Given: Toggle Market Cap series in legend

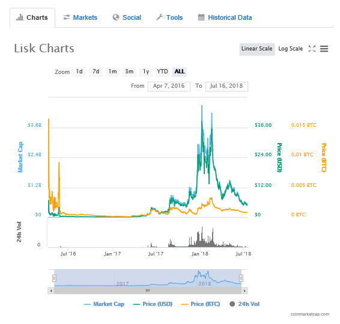Looking at the screenshot, I should point(104,304).
